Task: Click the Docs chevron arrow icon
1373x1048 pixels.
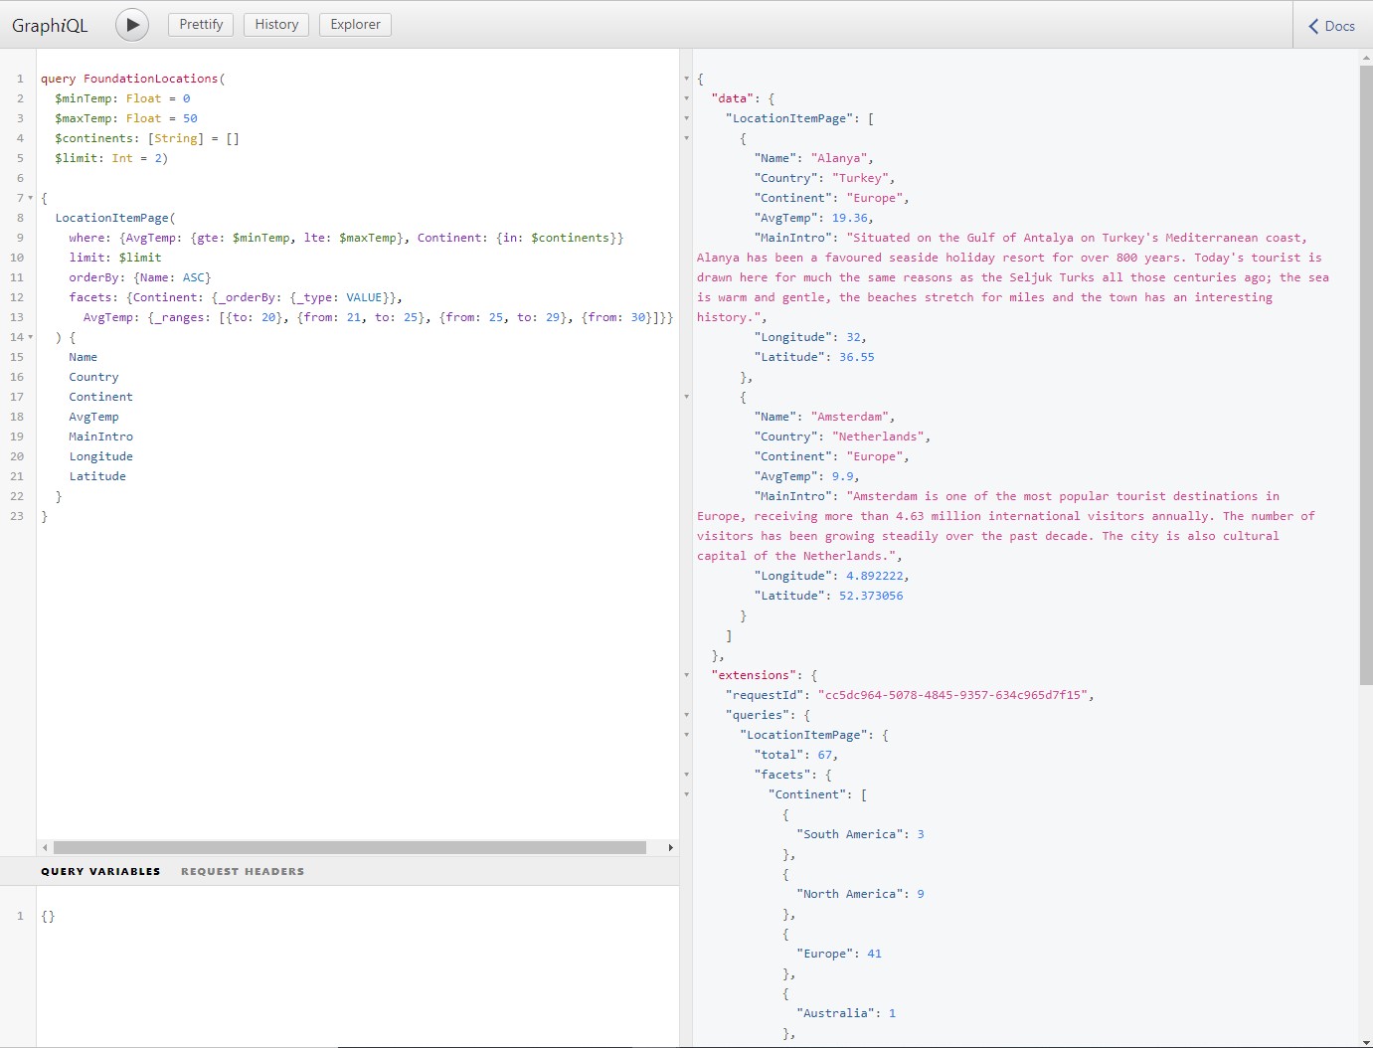Action: (1313, 27)
